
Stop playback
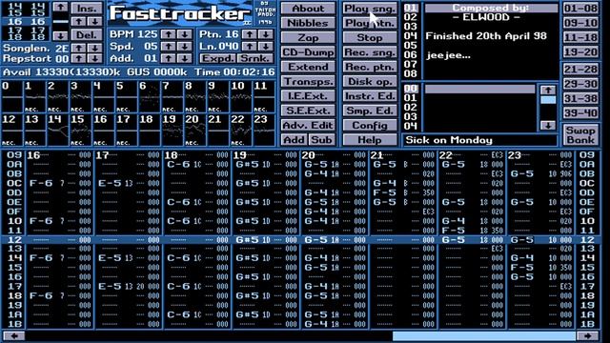[x=370, y=38]
